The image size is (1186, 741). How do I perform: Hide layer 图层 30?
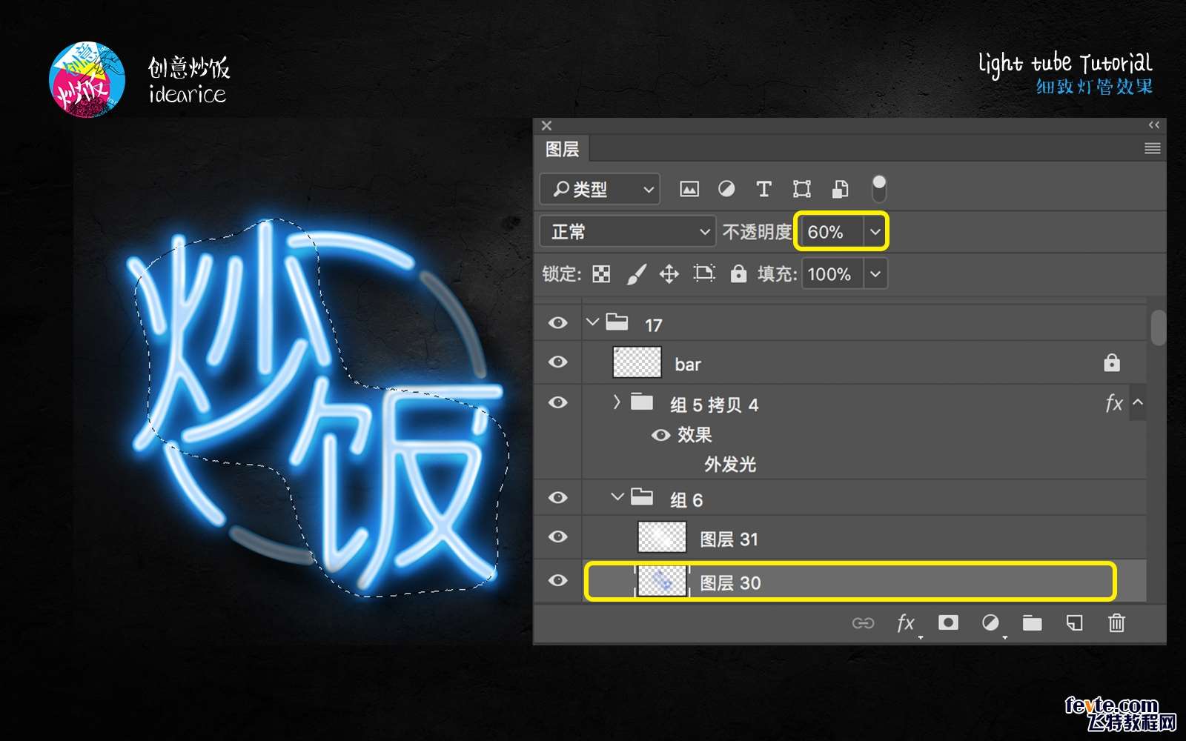point(558,580)
